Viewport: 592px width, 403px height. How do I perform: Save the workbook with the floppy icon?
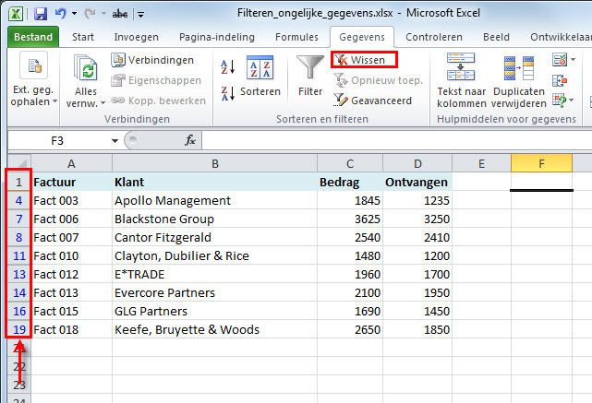(x=41, y=14)
